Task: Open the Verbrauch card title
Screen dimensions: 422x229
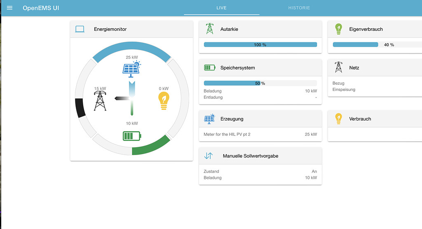Action: [360, 119]
